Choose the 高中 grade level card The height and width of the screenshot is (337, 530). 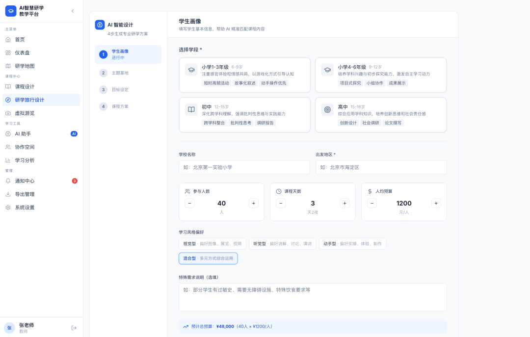click(380, 115)
